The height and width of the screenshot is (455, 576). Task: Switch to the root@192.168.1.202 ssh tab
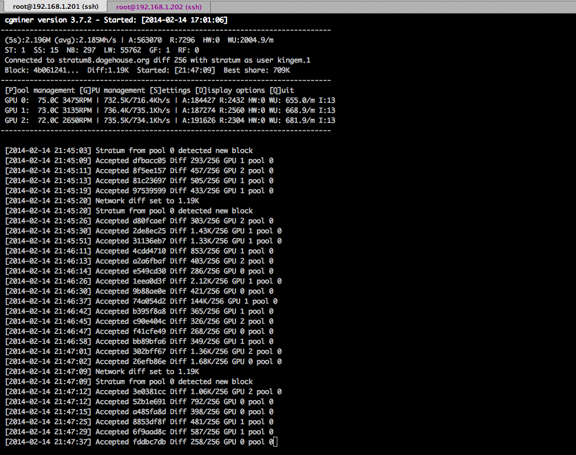[x=159, y=6]
